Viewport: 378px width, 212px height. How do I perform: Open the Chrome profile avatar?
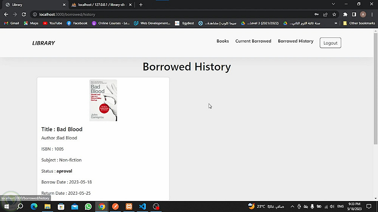pyautogui.click(x=363, y=14)
